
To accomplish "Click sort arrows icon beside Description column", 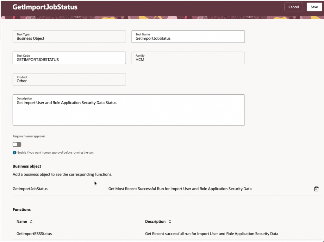I will (170, 222).
